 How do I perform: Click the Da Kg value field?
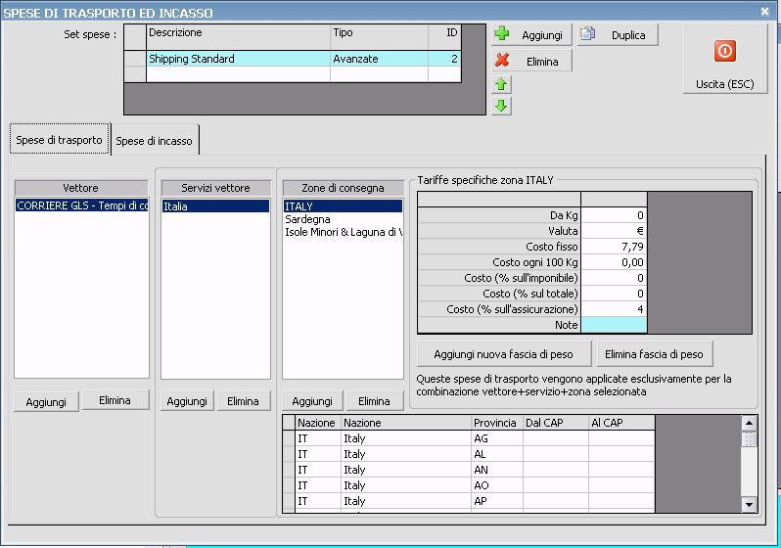pyautogui.click(x=614, y=215)
